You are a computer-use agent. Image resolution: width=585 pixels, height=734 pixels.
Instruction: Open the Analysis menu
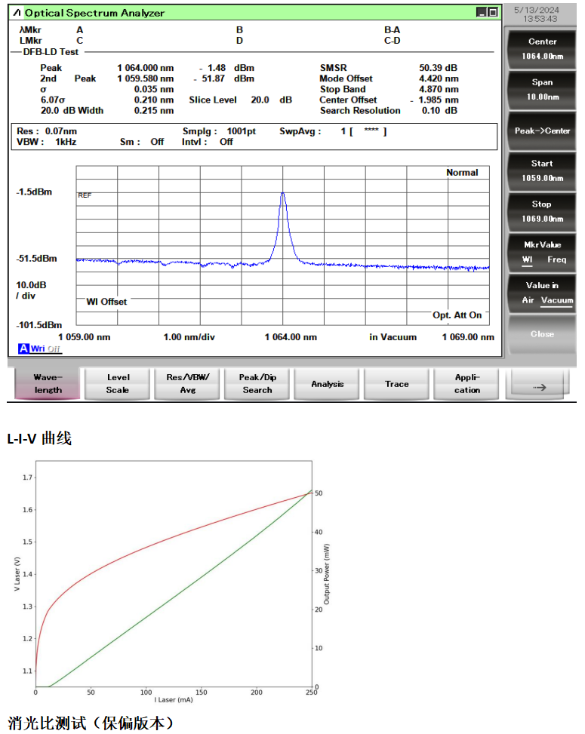click(327, 383)
